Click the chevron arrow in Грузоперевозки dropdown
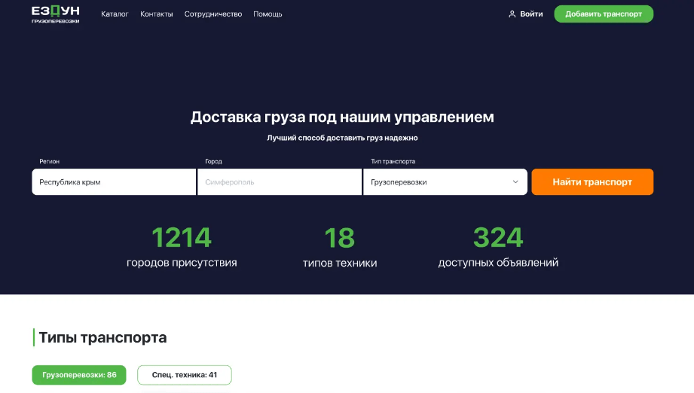The width and height of the screenshot is (694, 393). [x=515, y=181]
